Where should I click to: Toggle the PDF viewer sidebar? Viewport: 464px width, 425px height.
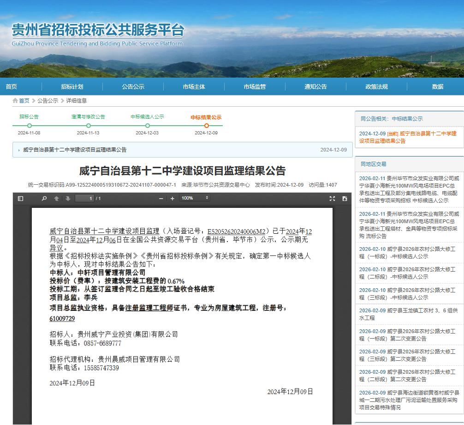tap(20, 199)
